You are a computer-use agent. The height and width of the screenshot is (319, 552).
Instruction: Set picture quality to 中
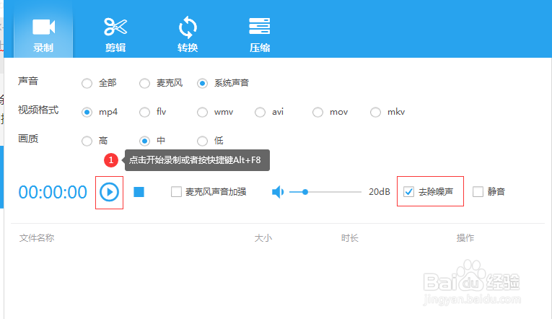coord(145,141)
